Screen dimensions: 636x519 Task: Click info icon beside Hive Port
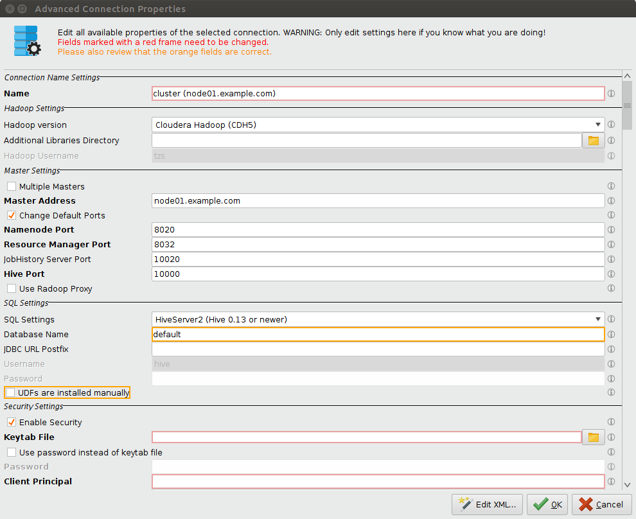click(x=611, y=274)
